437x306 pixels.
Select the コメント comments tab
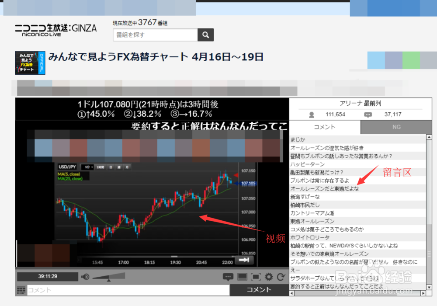click(324, 127)
